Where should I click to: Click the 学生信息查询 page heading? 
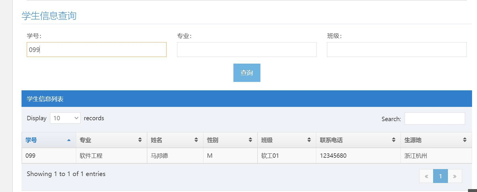tap(49, 16)
